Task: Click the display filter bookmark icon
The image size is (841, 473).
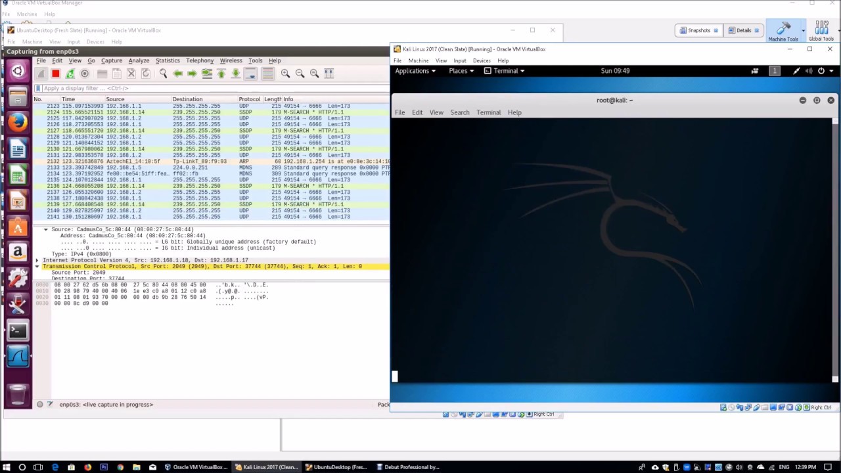Action: [x=38, y=88]
